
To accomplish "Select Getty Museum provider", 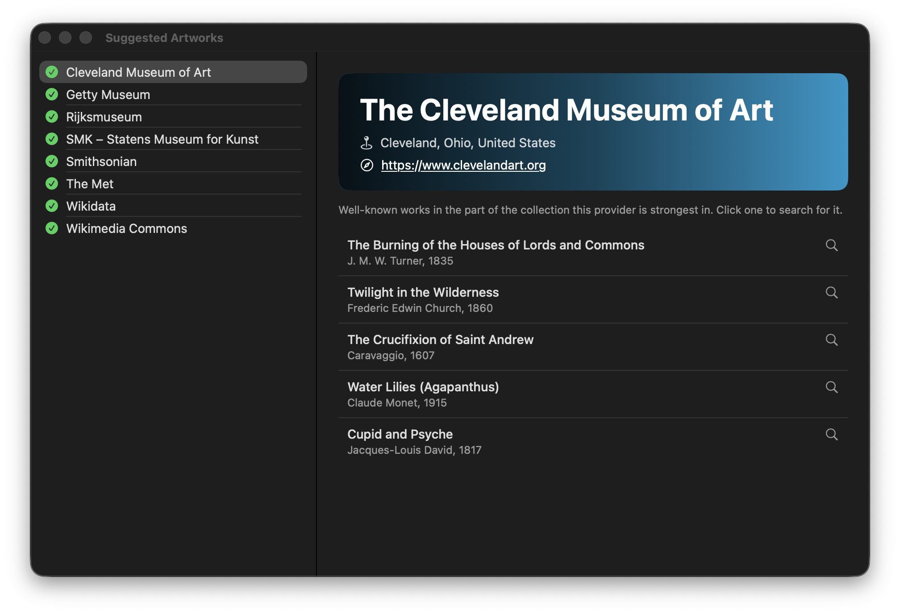I will tap(173, 94).
